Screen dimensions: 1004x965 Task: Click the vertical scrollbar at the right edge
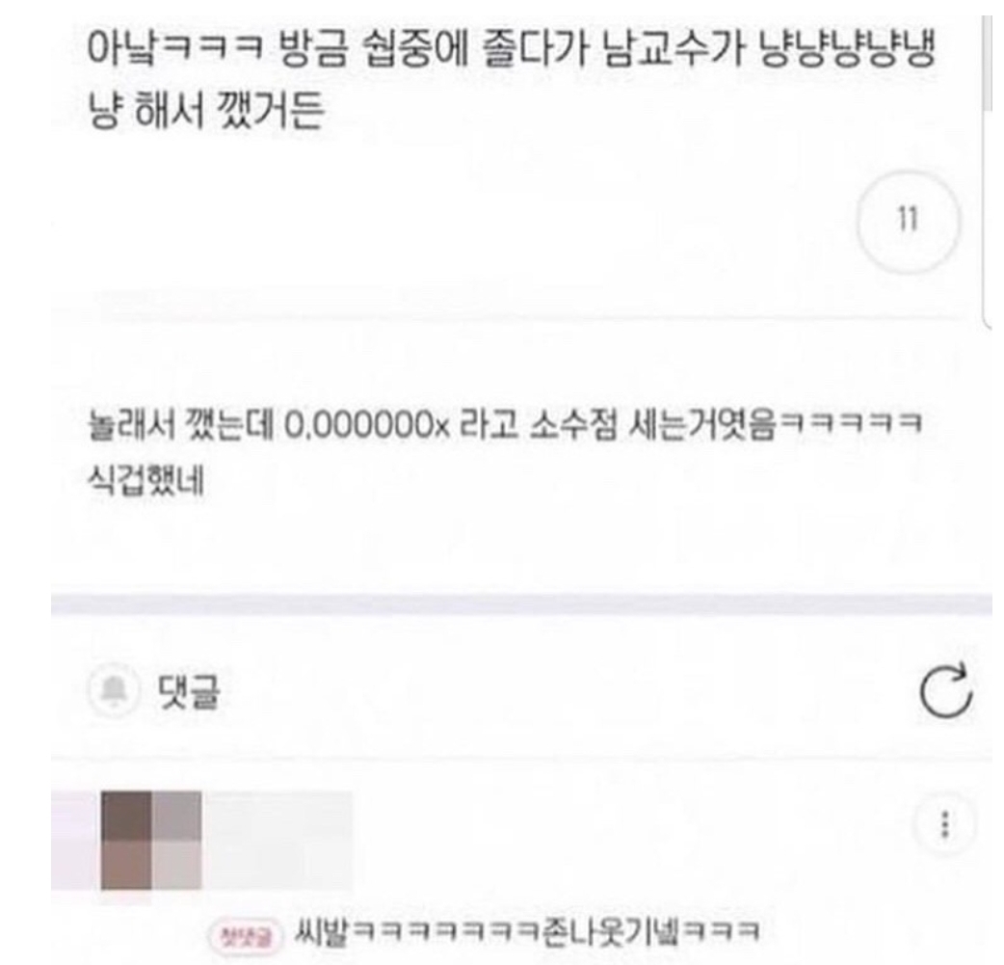[986, 167]
